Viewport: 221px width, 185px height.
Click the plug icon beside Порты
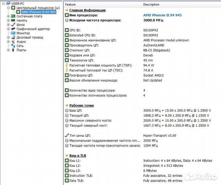tap(13, 50)
